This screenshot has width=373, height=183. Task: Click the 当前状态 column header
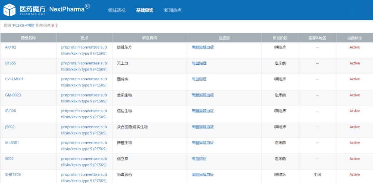tap(354, 38)
